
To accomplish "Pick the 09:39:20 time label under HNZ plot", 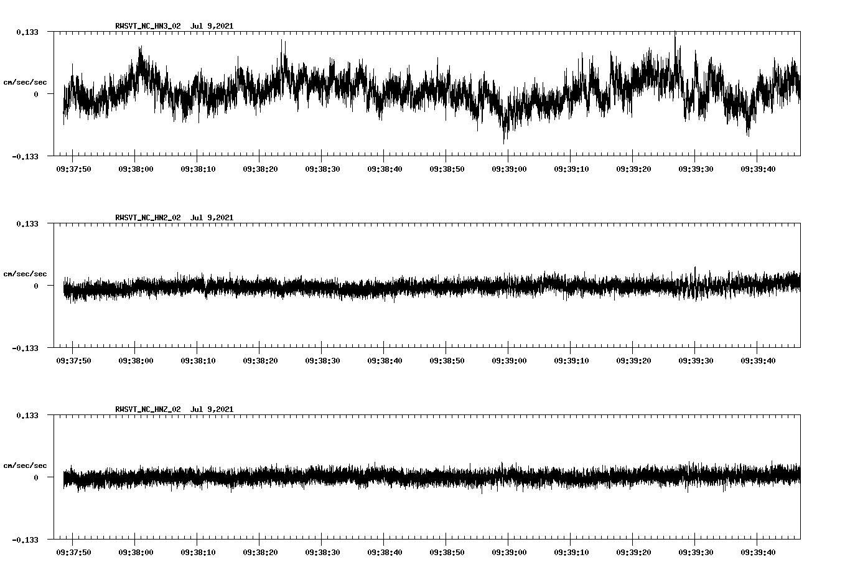I will pyautogui.click(x=633, y=553).
